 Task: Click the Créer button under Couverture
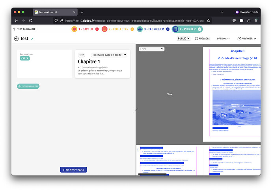pyautogui.click(x=25, y=58)
